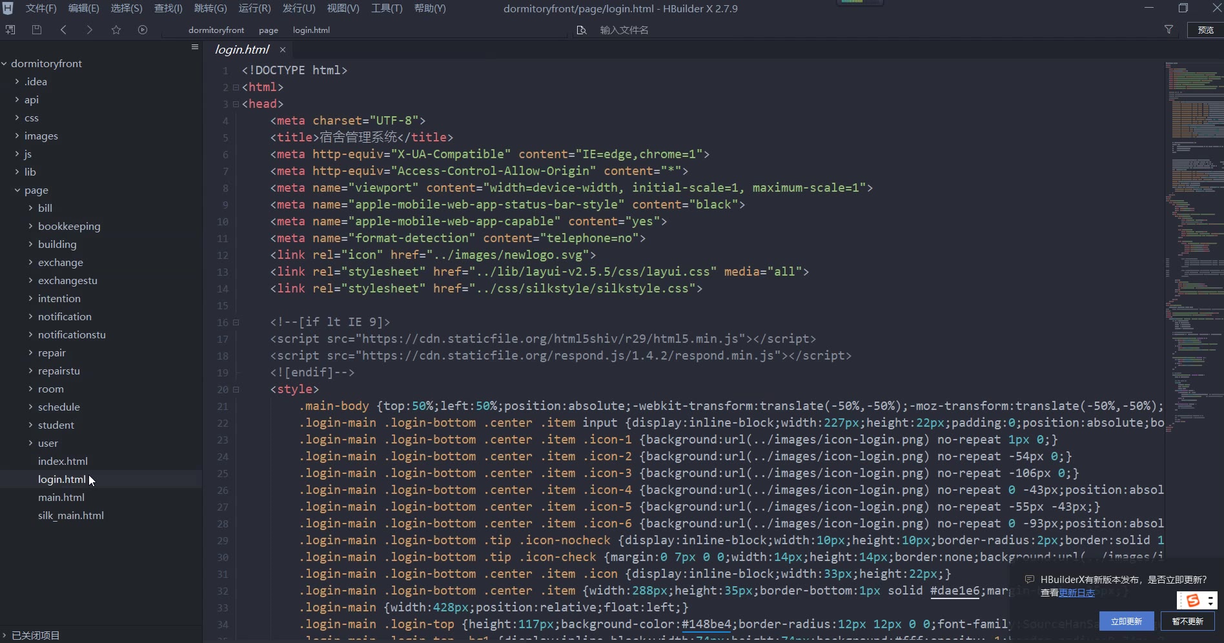This screenshot has height=643, width=1224.
Task: Expand the notification folder
Action: (x=31, y=316)
